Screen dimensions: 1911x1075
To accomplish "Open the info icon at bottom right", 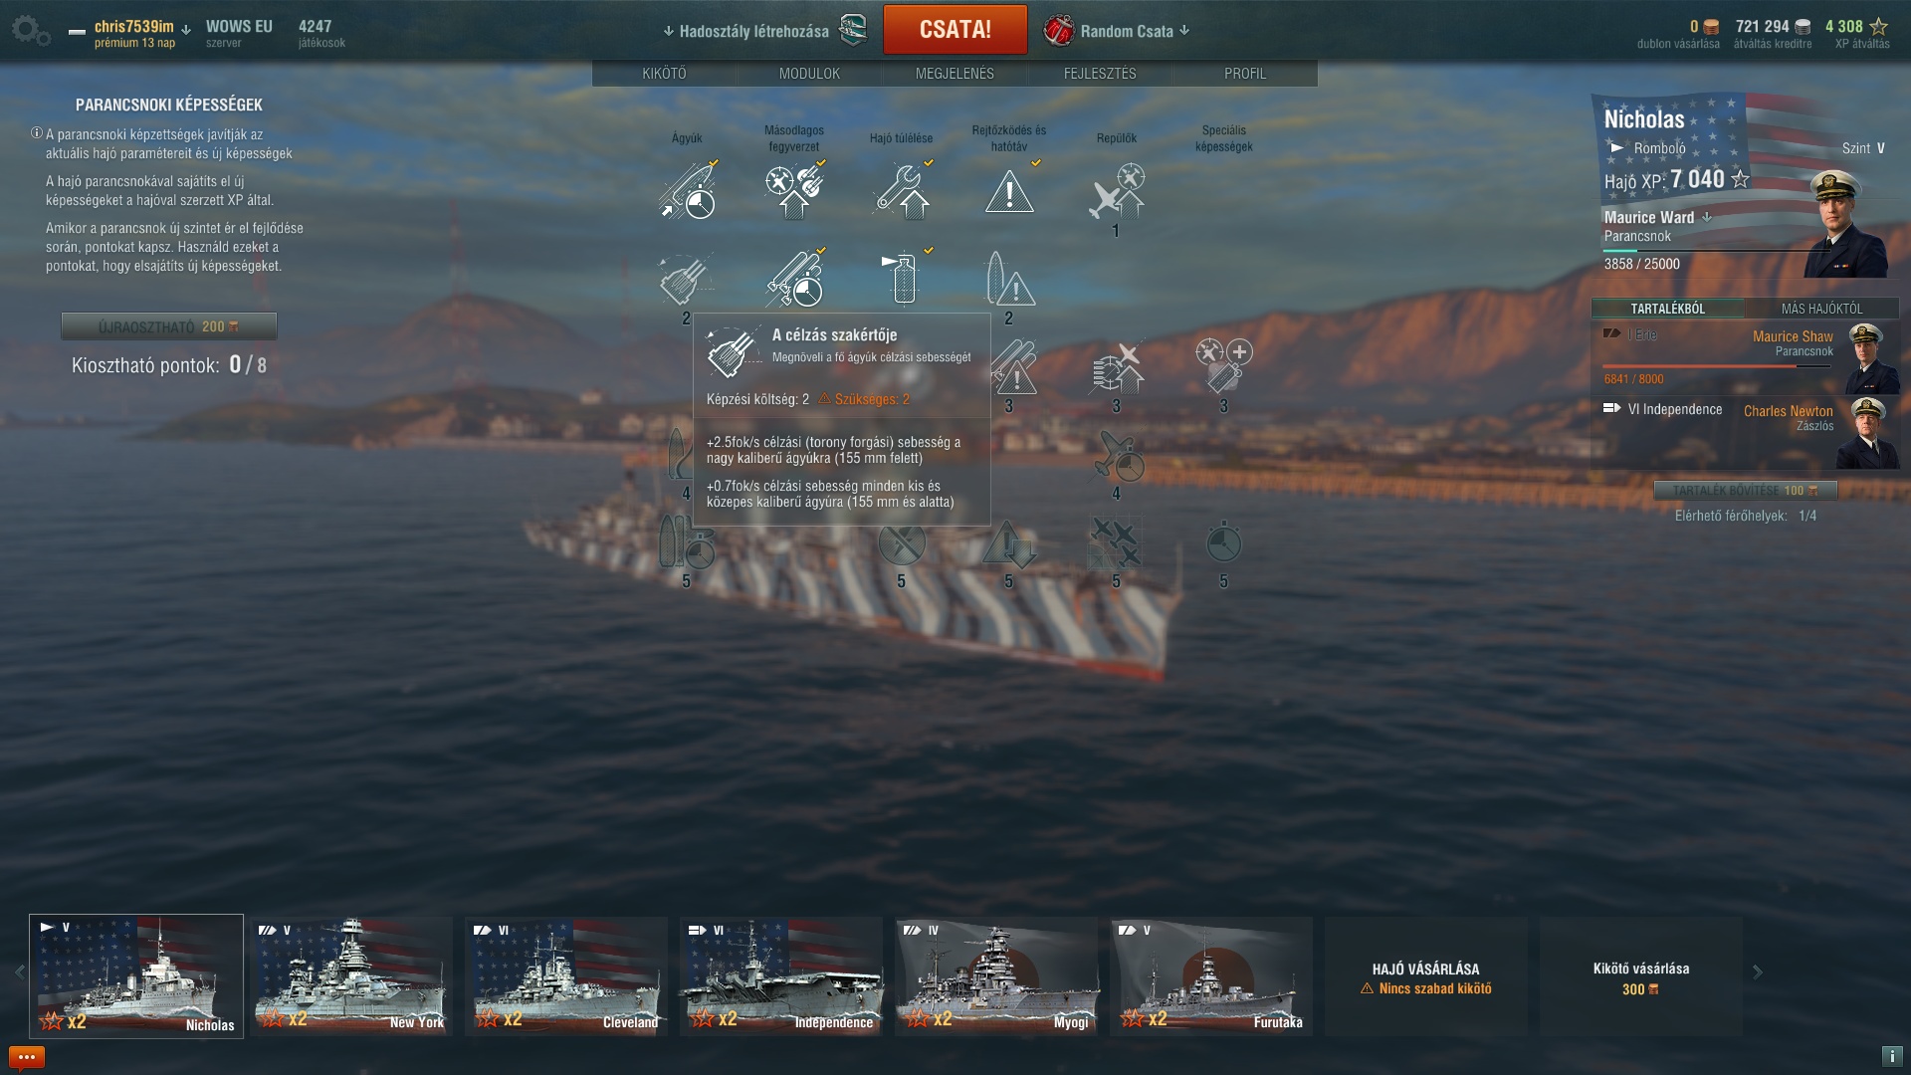I will tap(1892, 1056).
